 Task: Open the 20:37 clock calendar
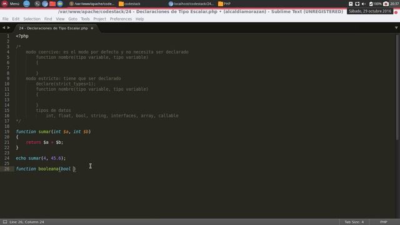pyautogui.click(x=394, y=4)
